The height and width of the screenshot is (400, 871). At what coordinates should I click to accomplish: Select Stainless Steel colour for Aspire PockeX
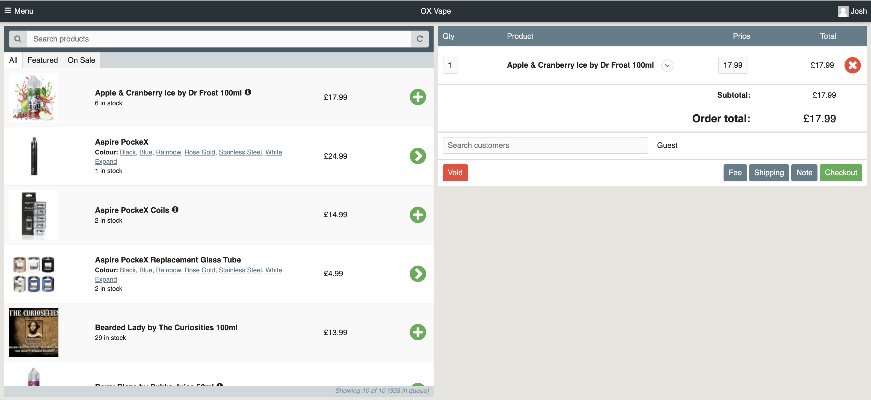(240, 152)
